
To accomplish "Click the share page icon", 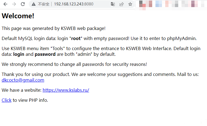I will coord(122,4).
